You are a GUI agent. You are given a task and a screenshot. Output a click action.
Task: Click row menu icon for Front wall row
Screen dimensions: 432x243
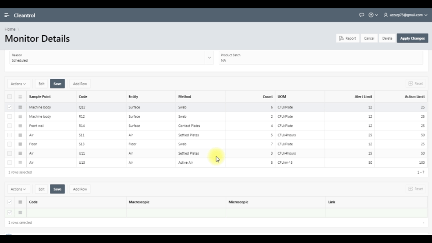(x=20, y=126)
